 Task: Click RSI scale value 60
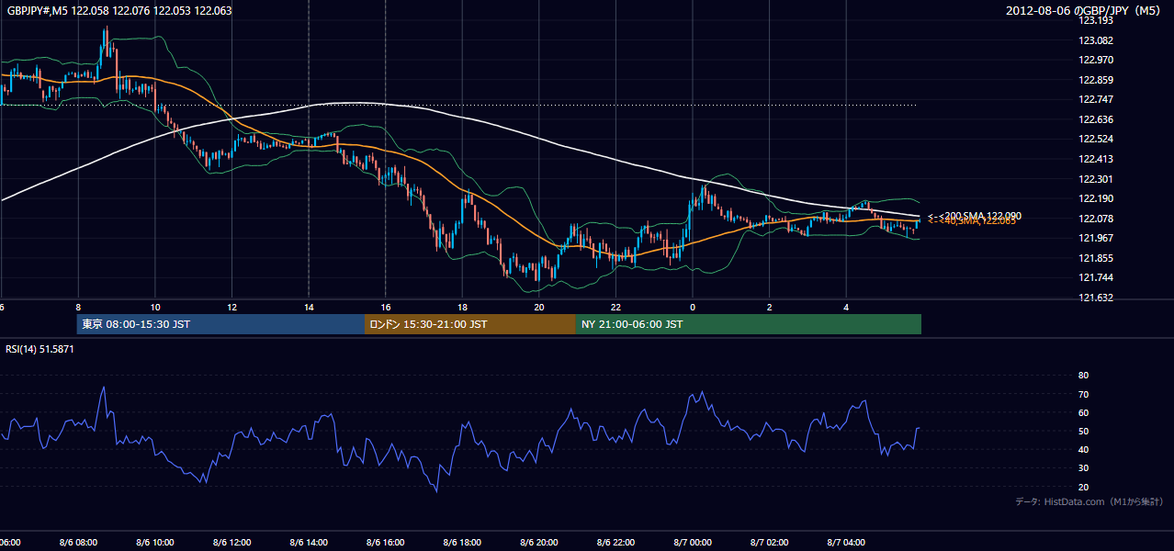[1083, 412]
